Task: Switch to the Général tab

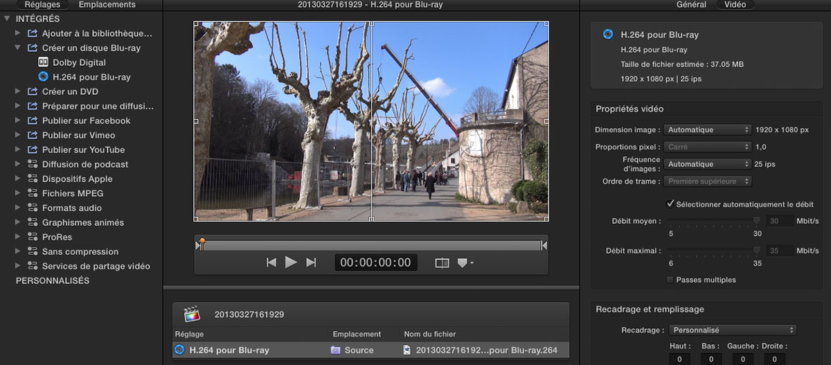Action: click(x=690, y=5)
